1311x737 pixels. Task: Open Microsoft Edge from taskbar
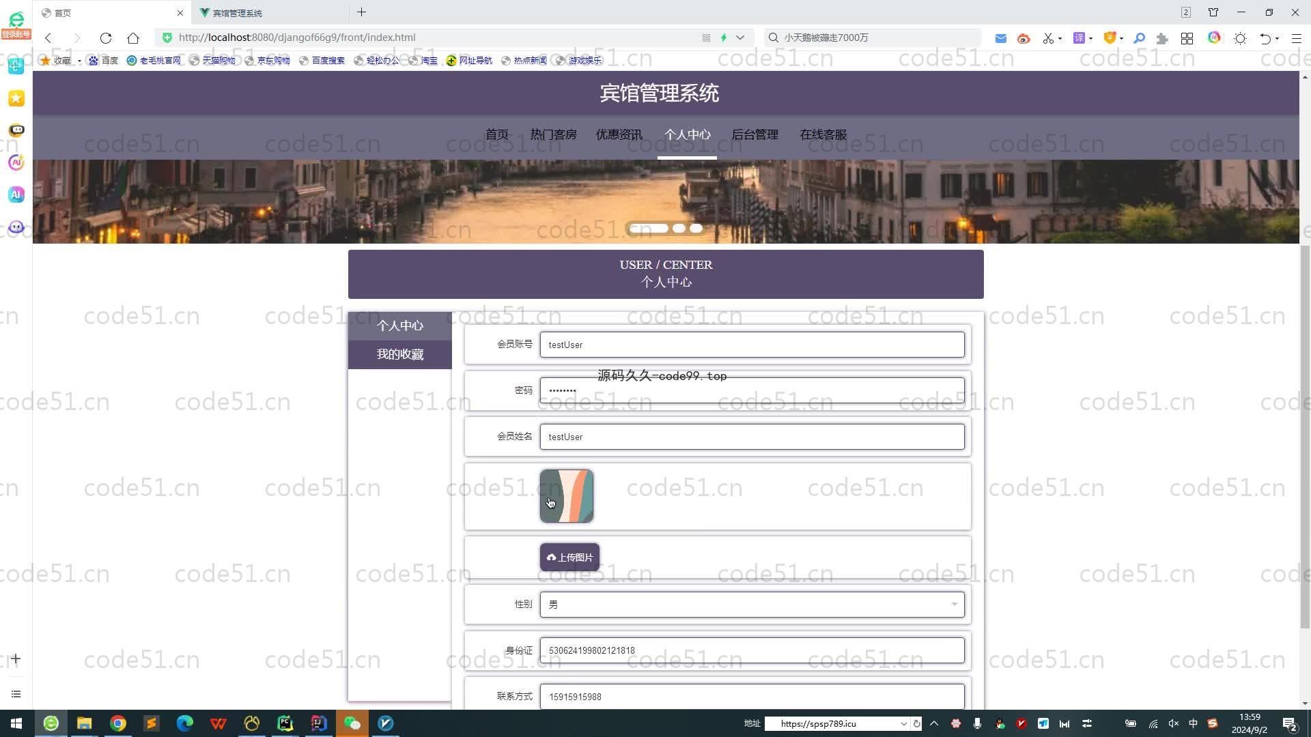pos(185,723)
